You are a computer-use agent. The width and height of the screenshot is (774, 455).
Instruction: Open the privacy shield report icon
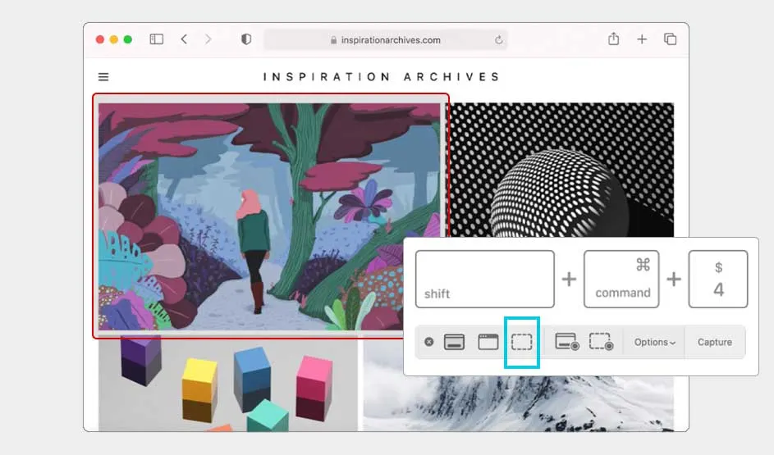pyautogui.click(x=245, y=39)
